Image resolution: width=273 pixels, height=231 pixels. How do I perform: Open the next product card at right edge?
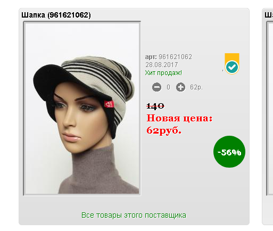[268, 117]
